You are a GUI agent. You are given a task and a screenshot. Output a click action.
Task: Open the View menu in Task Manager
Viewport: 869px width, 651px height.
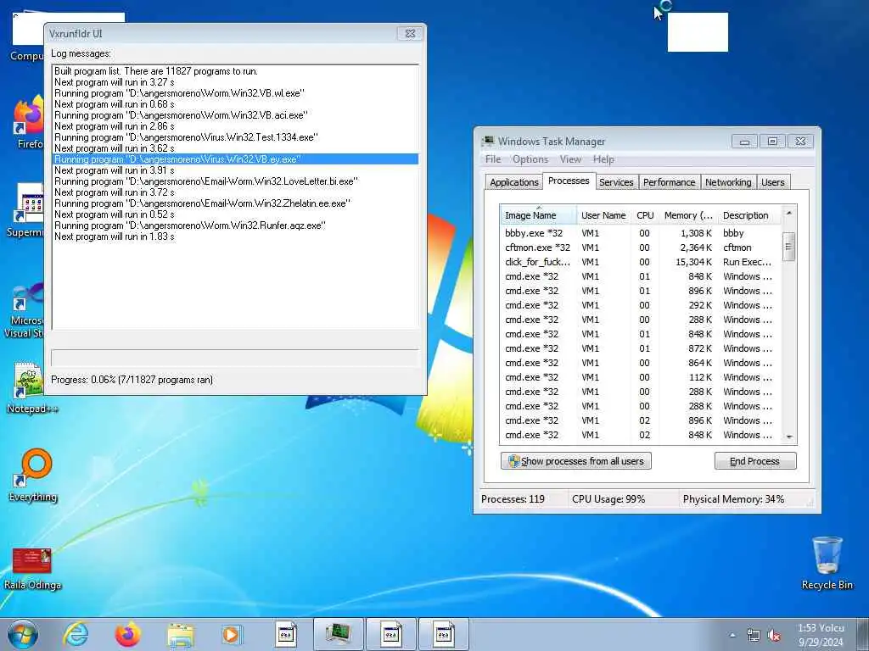(570, 159)
